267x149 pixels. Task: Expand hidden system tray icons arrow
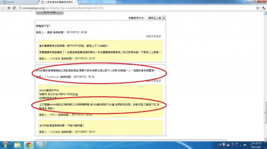(241, 145)
